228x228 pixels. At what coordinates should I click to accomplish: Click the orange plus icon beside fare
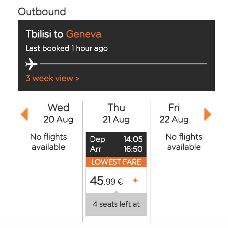(135, 180)
